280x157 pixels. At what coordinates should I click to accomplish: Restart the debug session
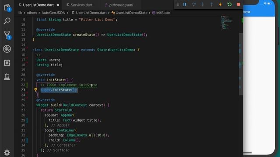tap(229, 4)
